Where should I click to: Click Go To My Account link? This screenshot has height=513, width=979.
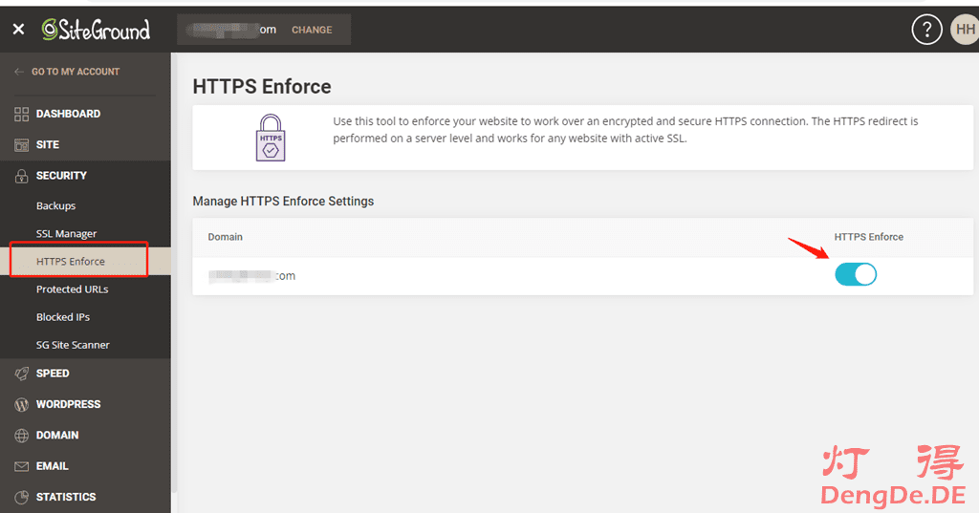[75, 72]
